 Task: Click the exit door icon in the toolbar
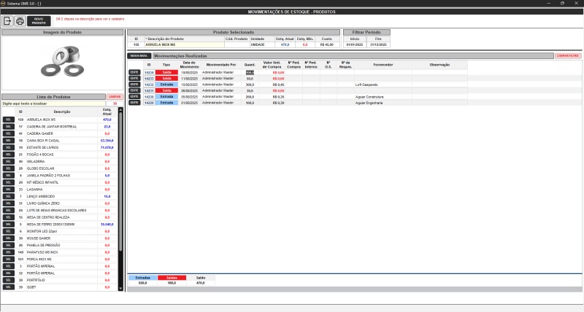pyautogui.click(x=8, y=21)
